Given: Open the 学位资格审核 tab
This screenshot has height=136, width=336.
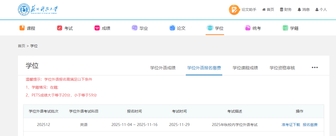Looking at the screenshot, I should (x=282, y=68).
